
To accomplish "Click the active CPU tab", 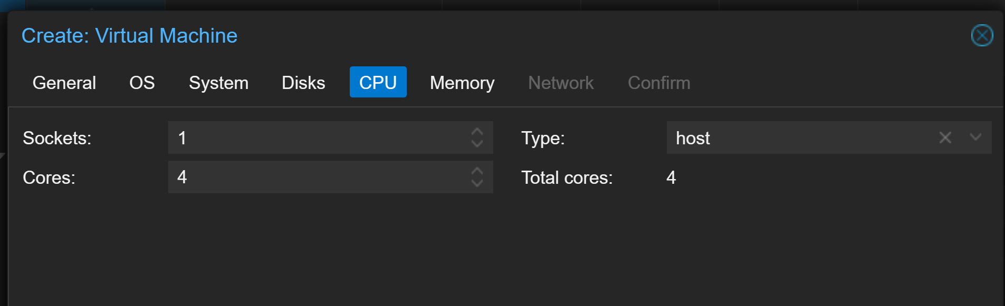I will click(378, 83).
